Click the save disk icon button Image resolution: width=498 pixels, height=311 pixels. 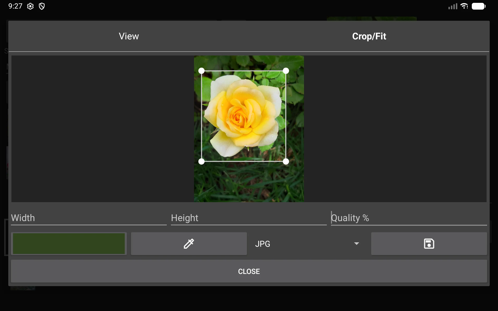click(429, 244)
